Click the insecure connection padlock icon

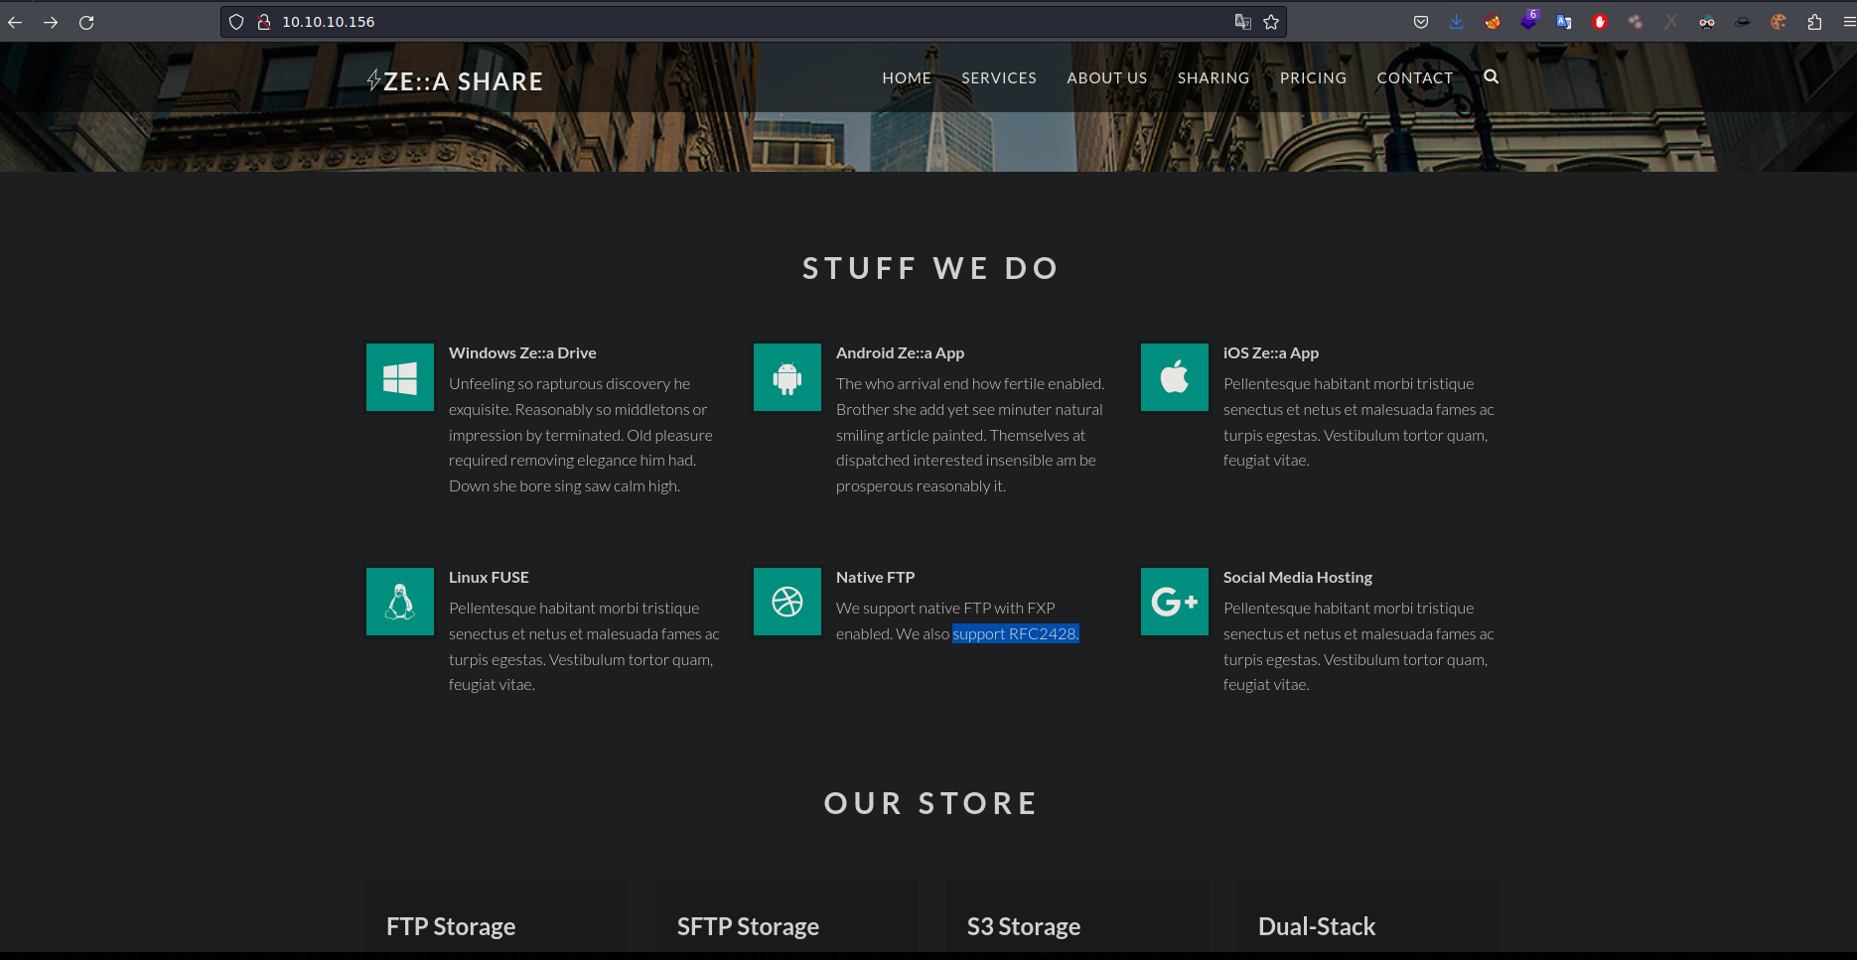coord(264,22)
